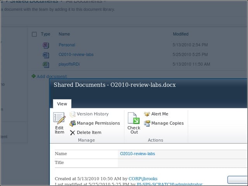Click Manage Permissions icon
This screenshot has height=186, width=248.
72,123
